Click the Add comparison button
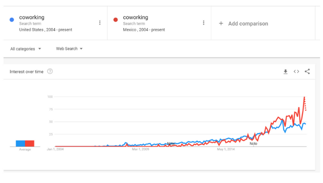 [x=248, y=24]
